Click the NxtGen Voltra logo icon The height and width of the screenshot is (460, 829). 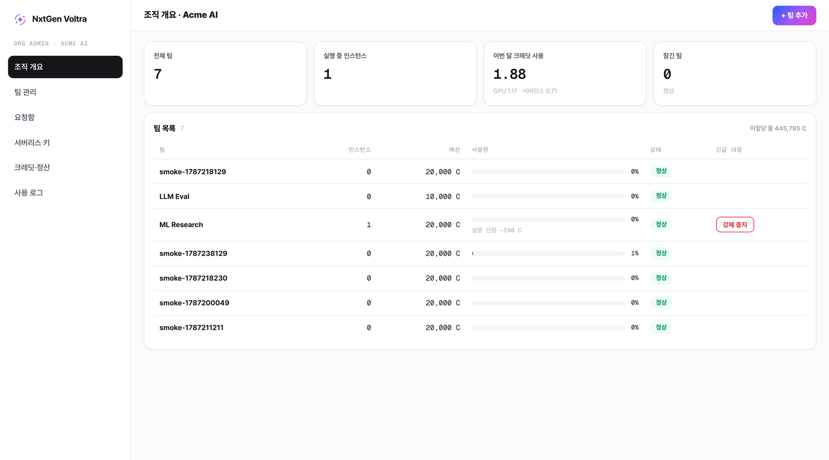20,19
